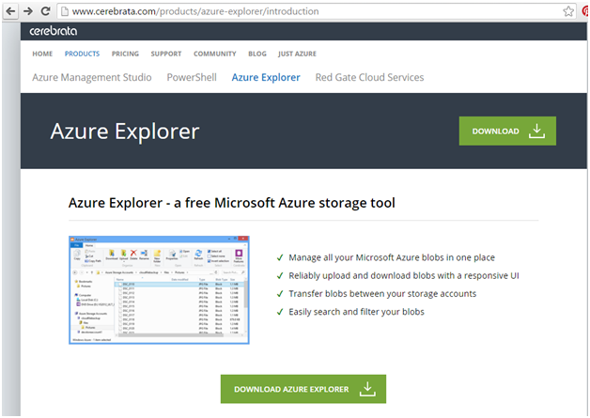Open the COMMUNITY page

215,54
